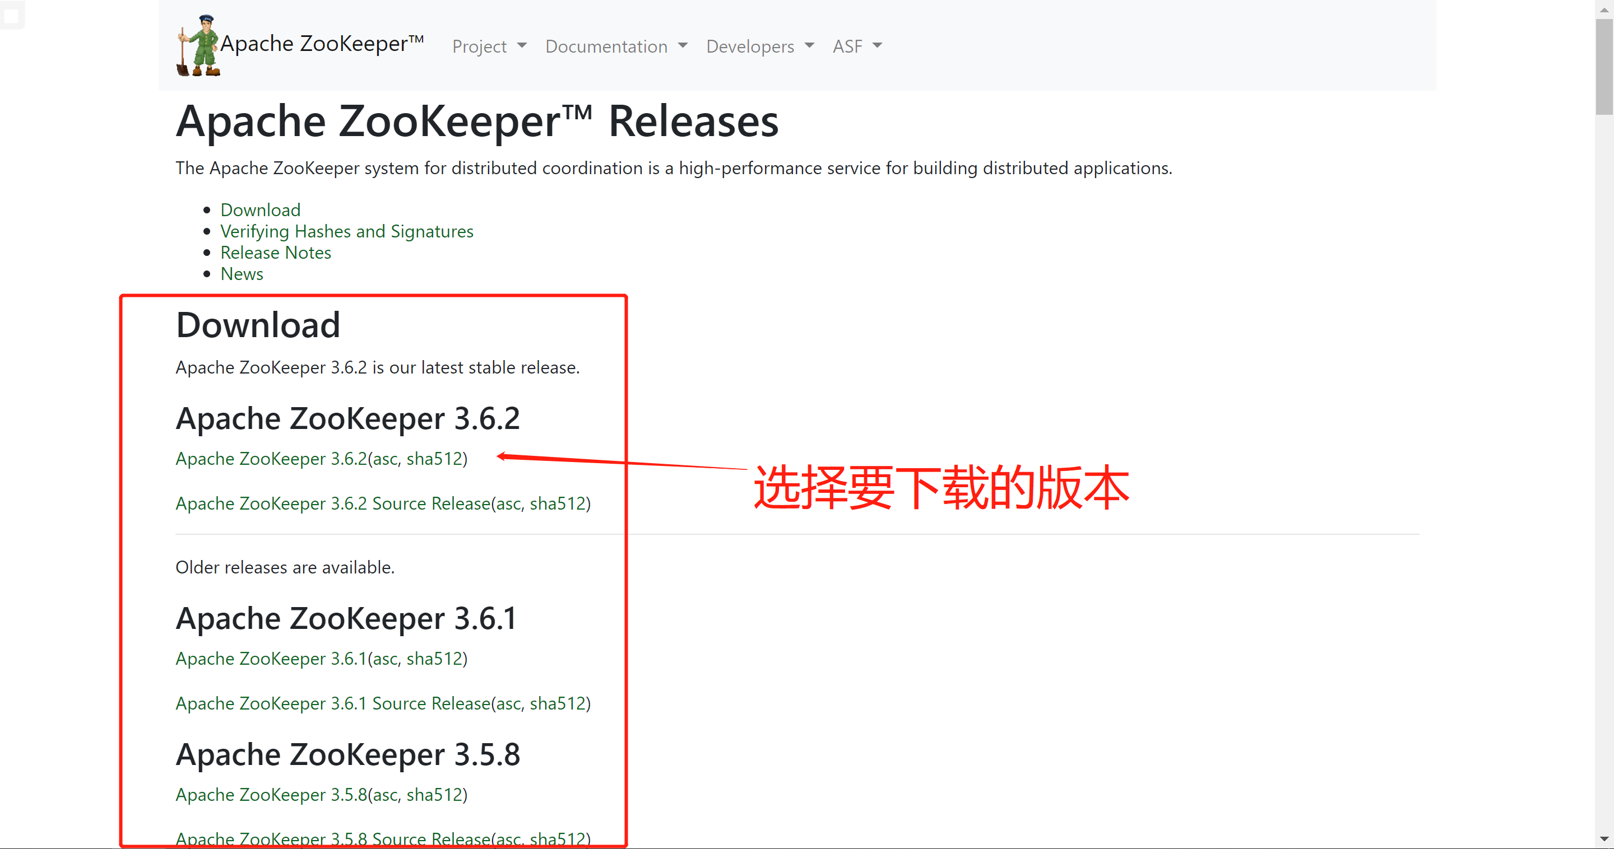1614x849 pixels.
Task: Open Verifying Hashes and Signatures page
Action: (346, 231)
